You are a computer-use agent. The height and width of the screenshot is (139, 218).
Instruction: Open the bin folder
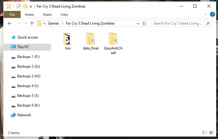[x=68, y=41]
